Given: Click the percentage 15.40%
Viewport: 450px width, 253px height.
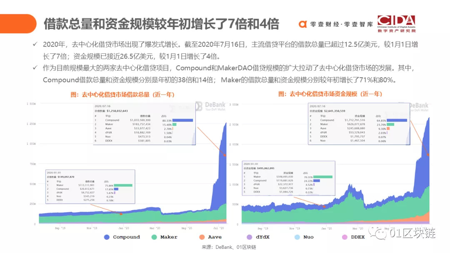Looking at the screenshot, I should point(167,125).
